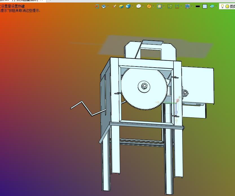This screenshot has width=235, height=196.
Task: Toggle the yellow circle layer state icon
Action: pyautogui.click(x=227, y=7)
